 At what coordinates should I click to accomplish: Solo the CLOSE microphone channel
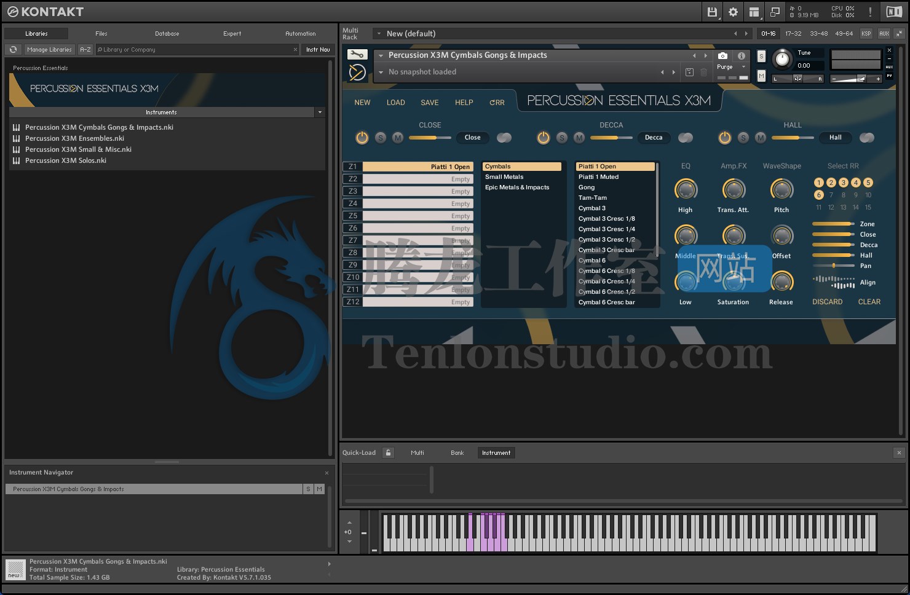click(381, 138)
